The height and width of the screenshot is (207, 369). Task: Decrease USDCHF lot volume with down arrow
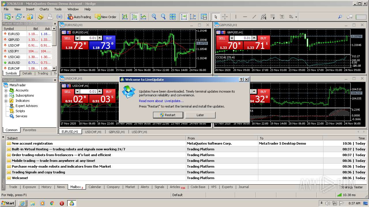[77, 91]
